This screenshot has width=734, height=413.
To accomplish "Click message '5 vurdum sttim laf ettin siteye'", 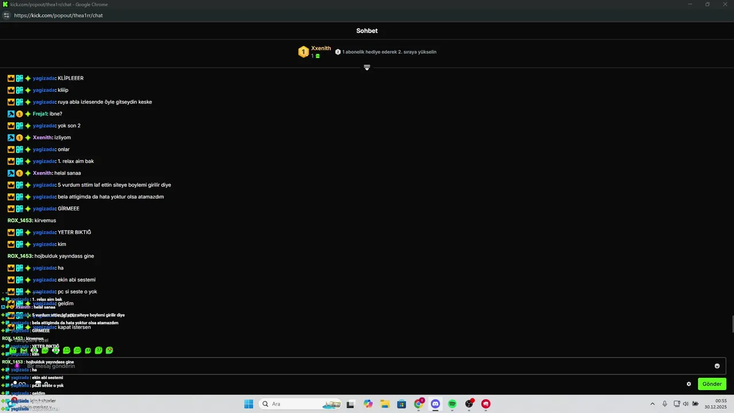I will (114, 185).
